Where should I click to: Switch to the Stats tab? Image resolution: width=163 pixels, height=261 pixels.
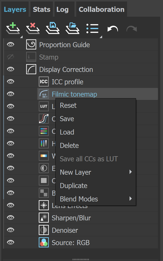coord(41,9)
